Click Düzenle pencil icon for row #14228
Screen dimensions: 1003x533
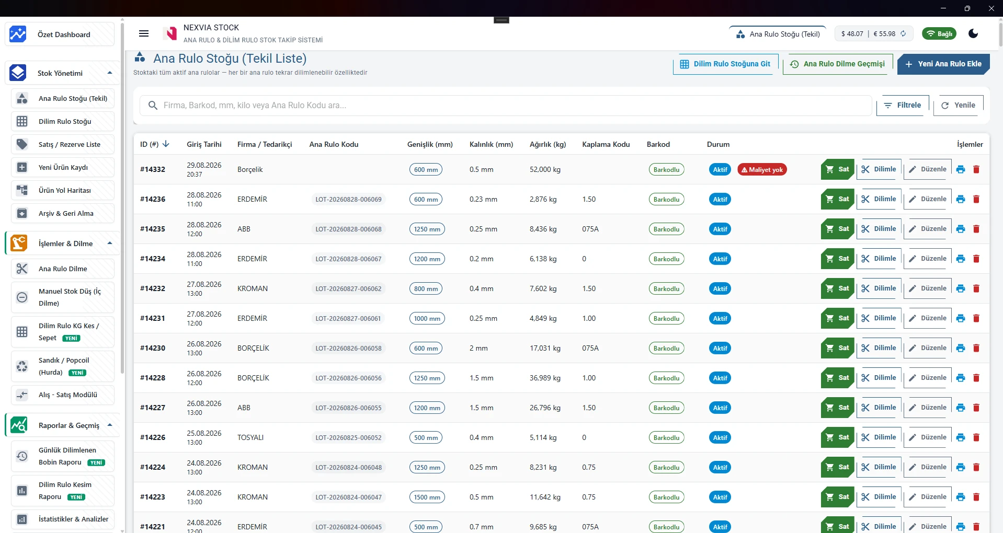[913, 378]
